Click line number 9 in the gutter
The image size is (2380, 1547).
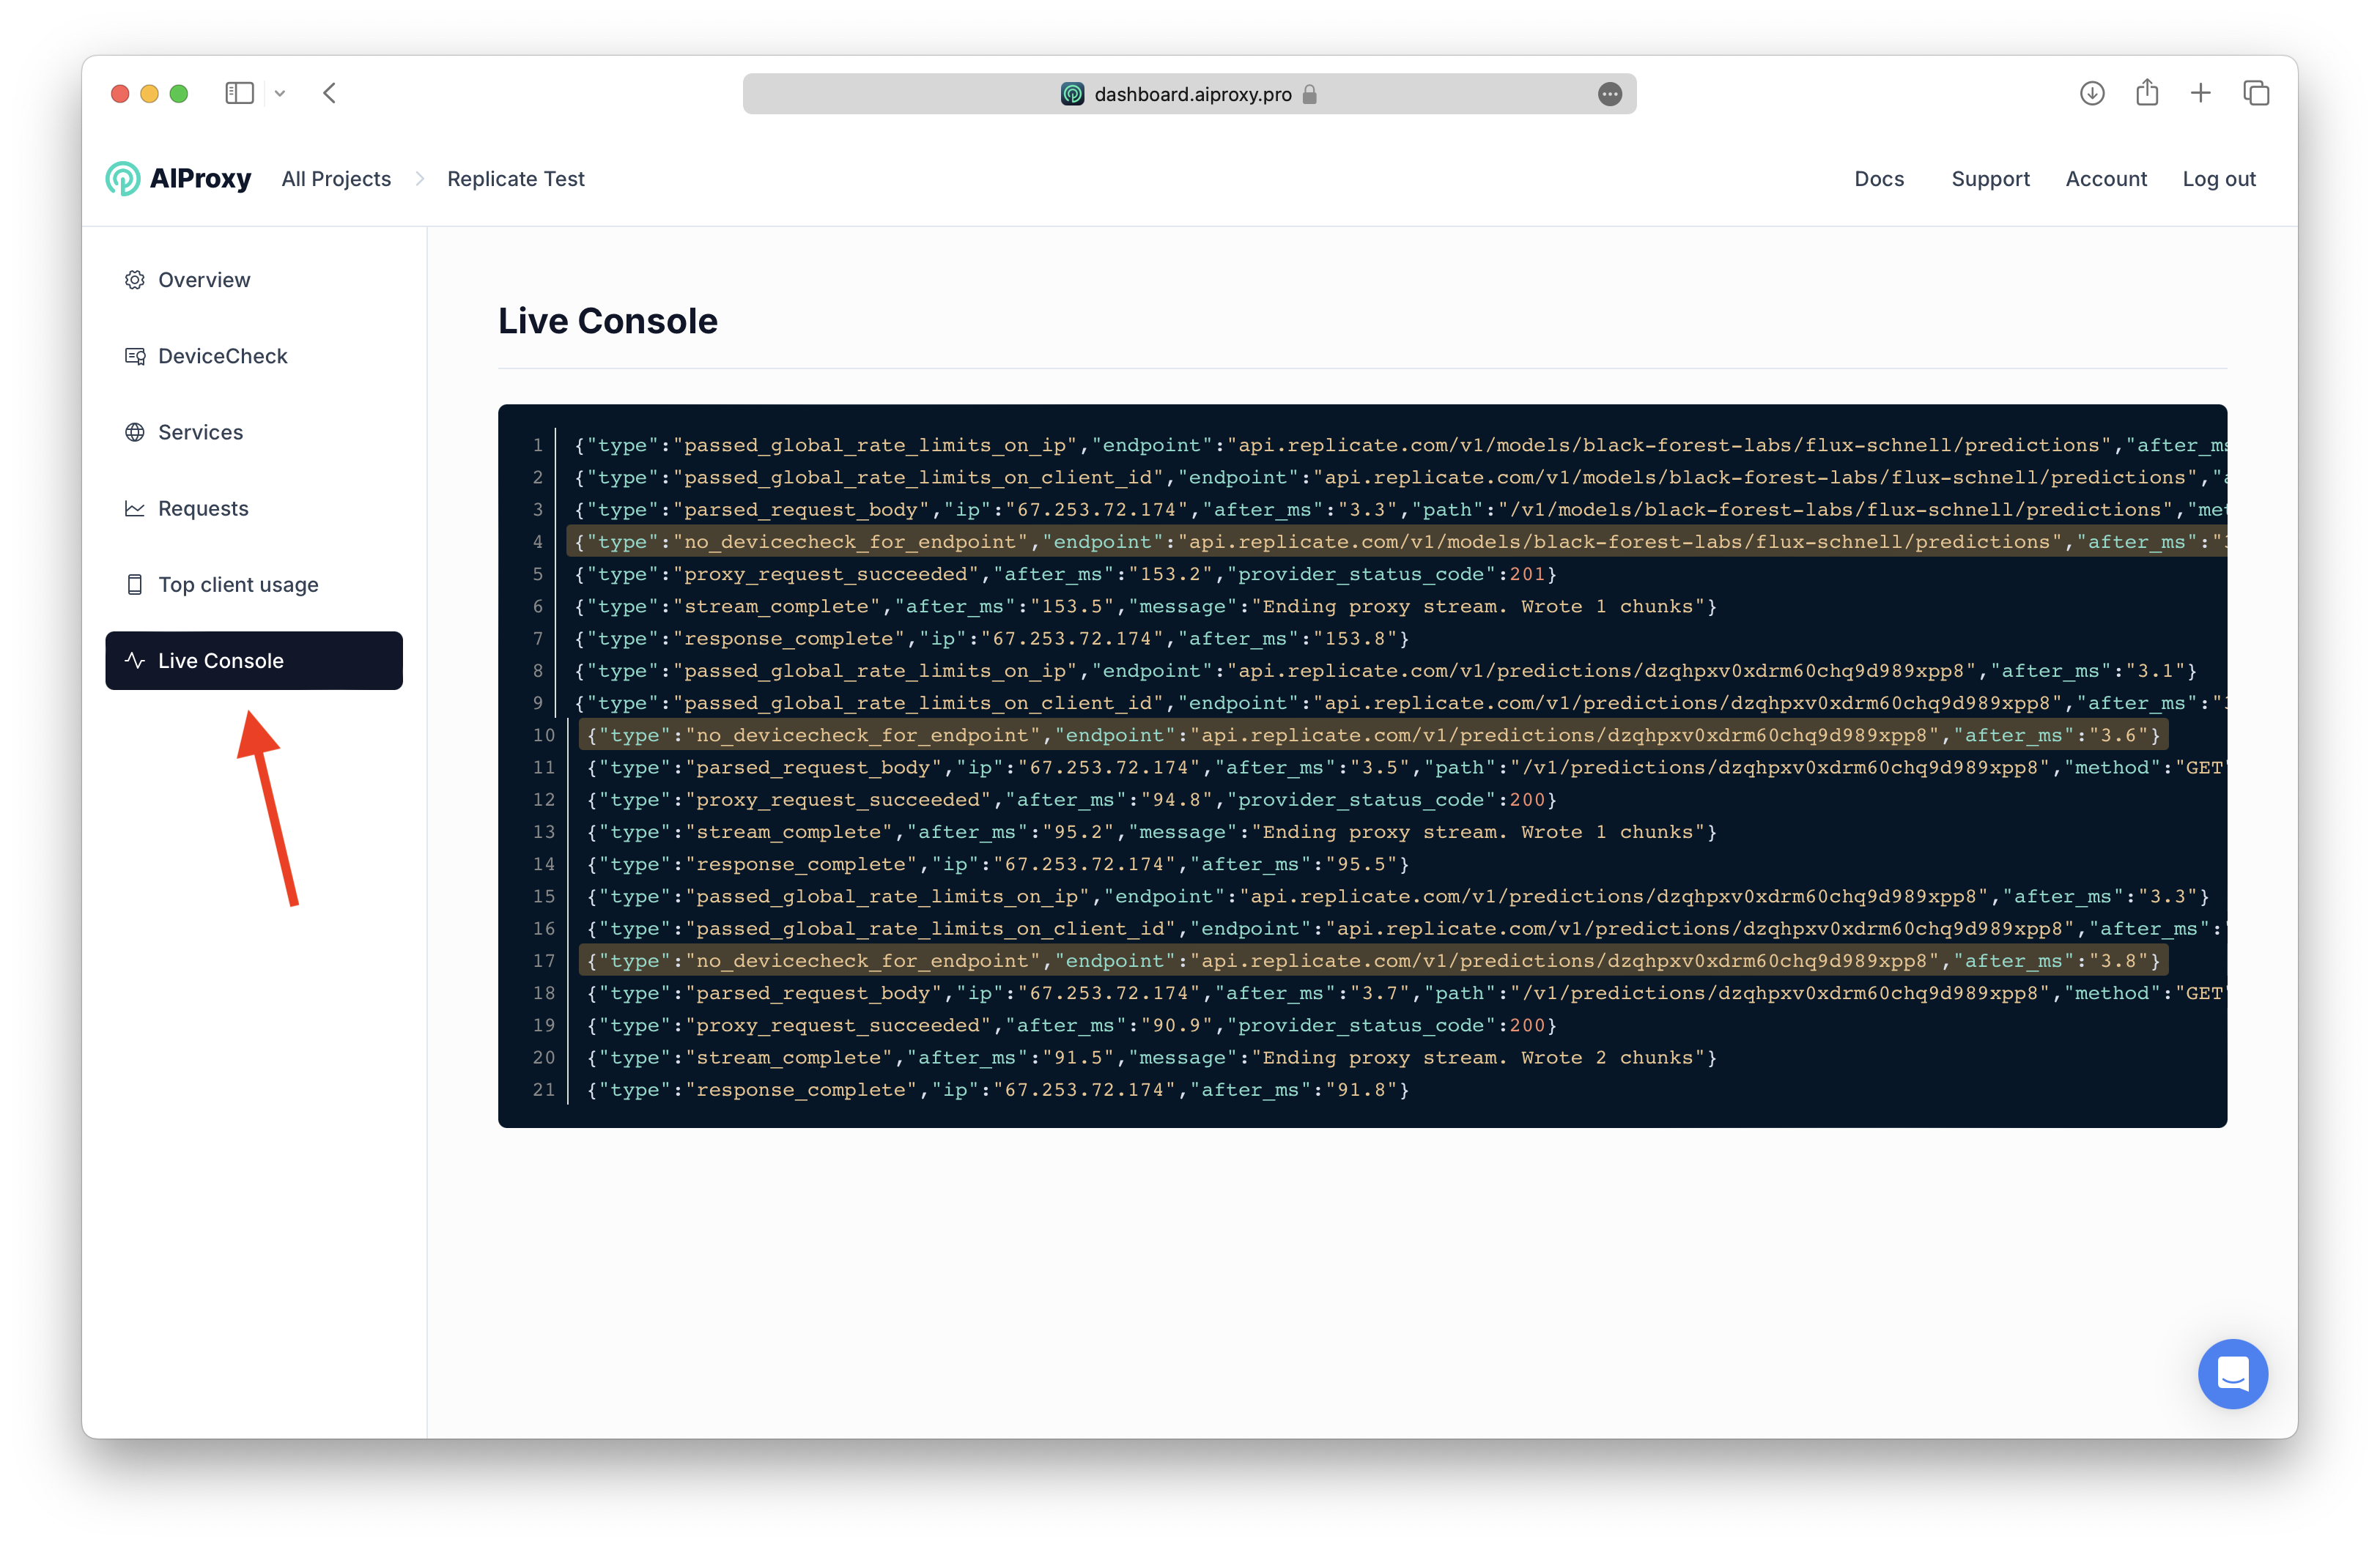tap(538, 703)
